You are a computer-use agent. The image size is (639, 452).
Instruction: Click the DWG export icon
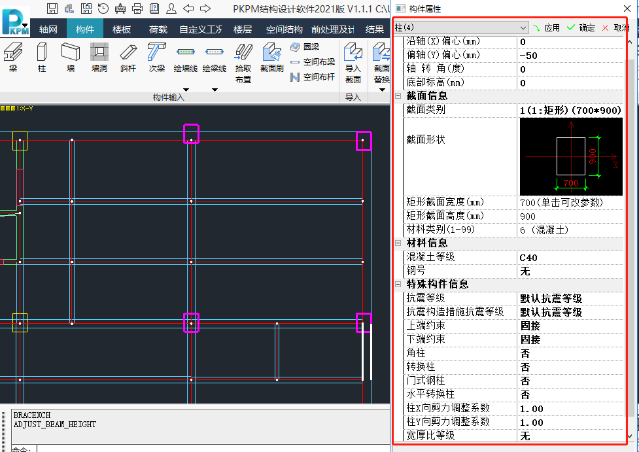[120, 8]
